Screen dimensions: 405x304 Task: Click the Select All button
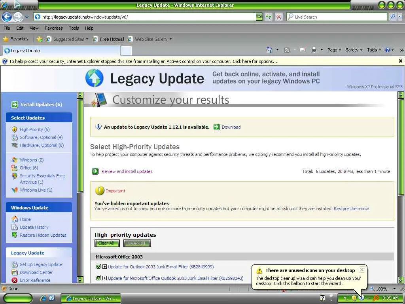pos(137,243)
